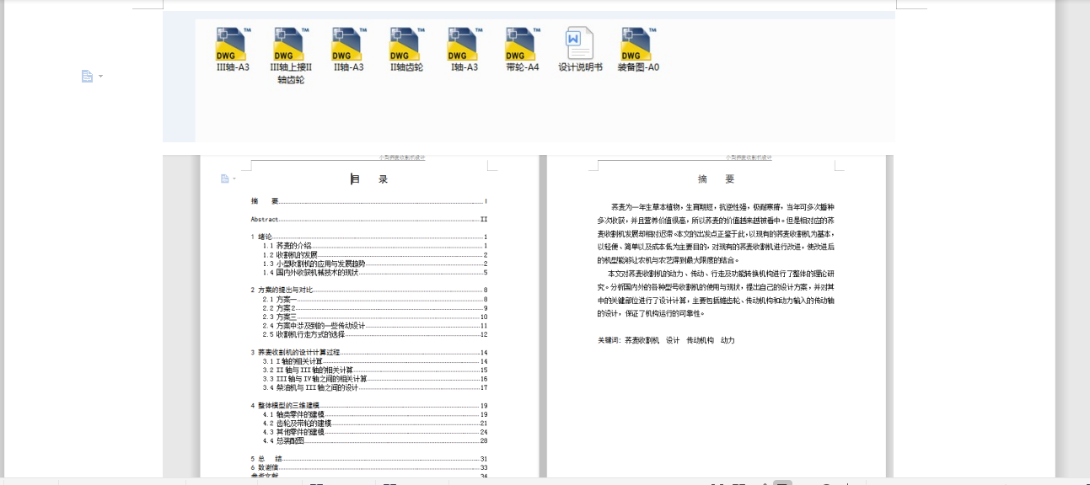This screenshot has width=1090, height=485.
Task: Click the 4.3 其他零件的建模 contents row
Action: tap(375, 431)
